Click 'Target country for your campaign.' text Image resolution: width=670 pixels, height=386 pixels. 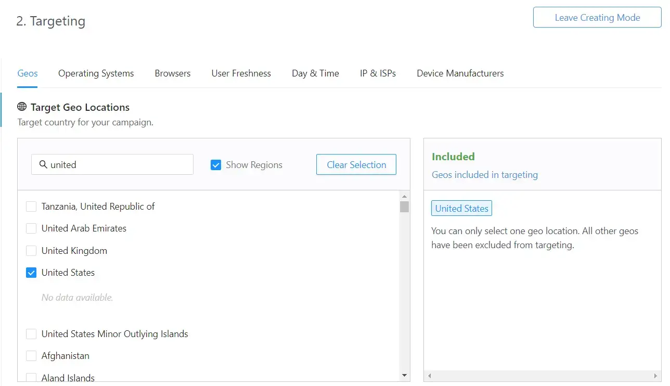point(85,123)
